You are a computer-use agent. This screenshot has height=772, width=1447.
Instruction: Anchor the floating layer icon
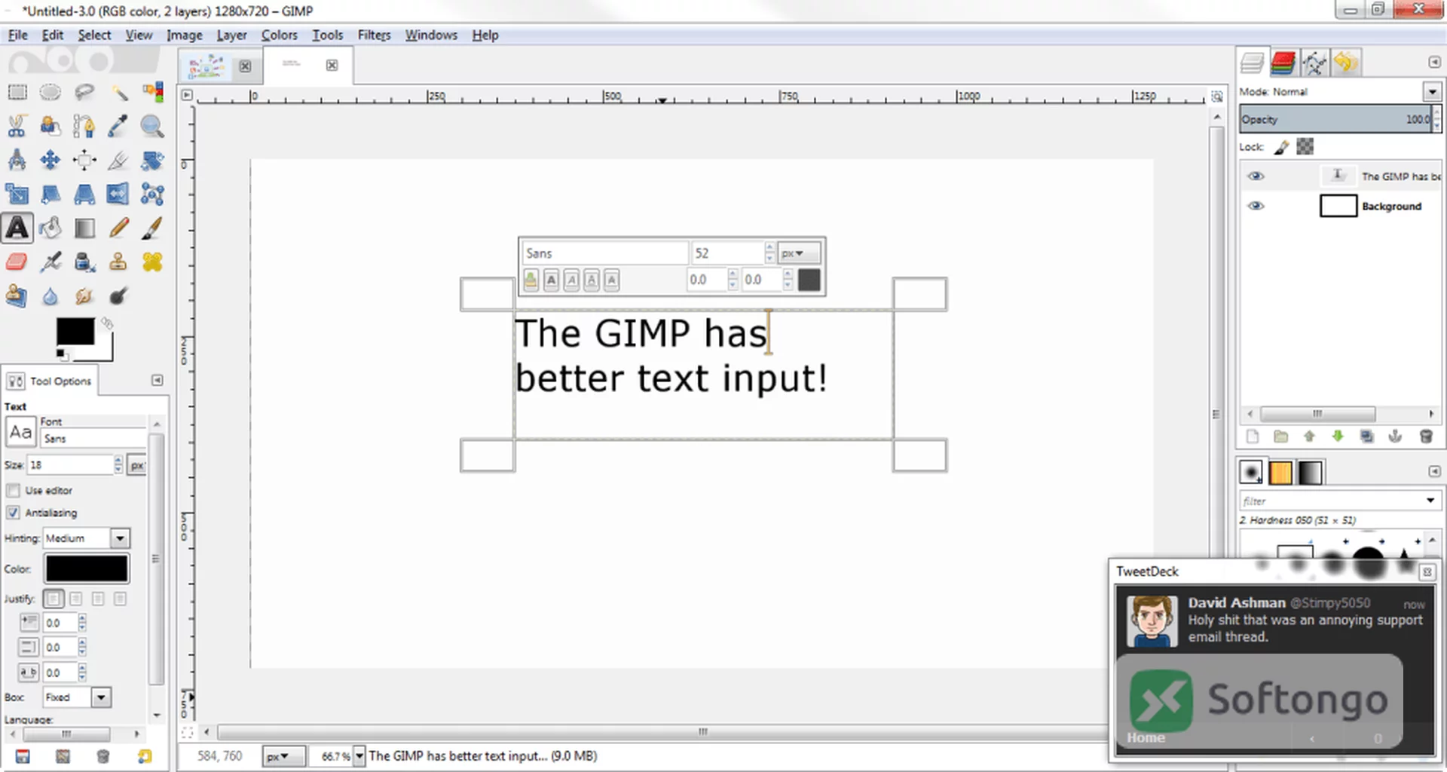[x=1396, y=437]
